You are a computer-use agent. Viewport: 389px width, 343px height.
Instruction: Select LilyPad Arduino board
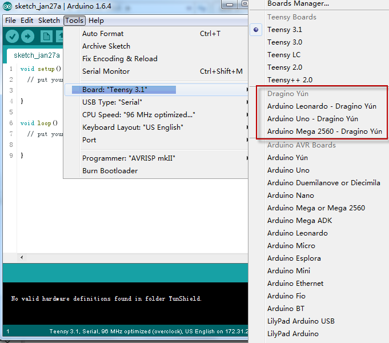point(292,333)
